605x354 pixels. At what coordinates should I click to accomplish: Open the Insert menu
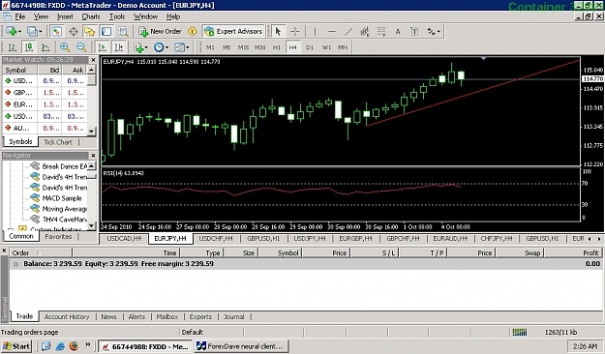click(x=65, y=16)
